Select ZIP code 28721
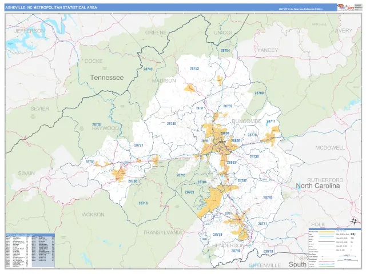Image resolution: width=366 pixels, height=274 pixels. tap(138, 145)
